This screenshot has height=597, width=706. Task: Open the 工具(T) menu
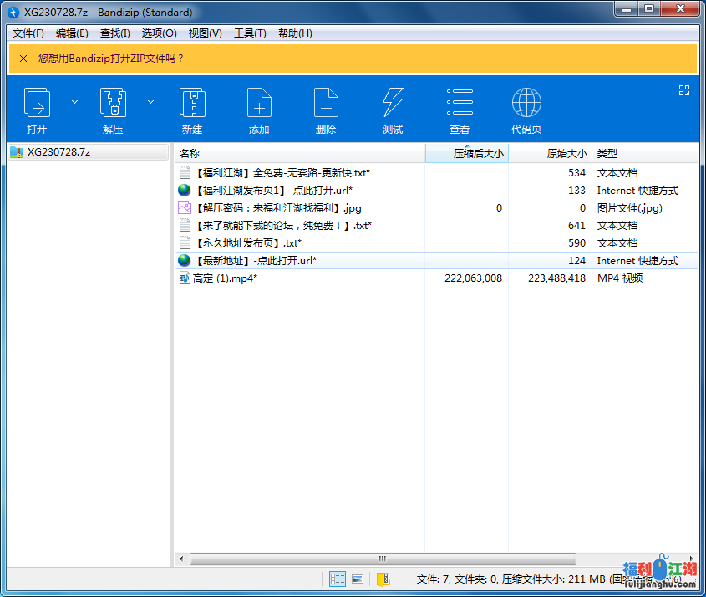coord(250,33)
